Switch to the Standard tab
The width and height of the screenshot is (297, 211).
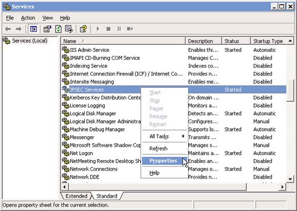click(106, 196)
